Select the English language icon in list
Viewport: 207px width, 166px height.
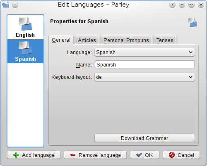point(25,24)
